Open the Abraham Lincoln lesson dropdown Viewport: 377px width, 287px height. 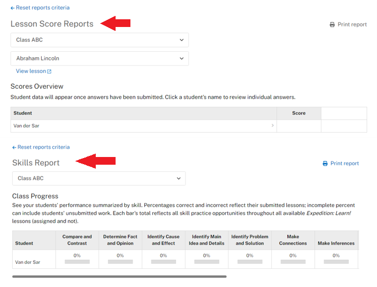pos(100,58)
